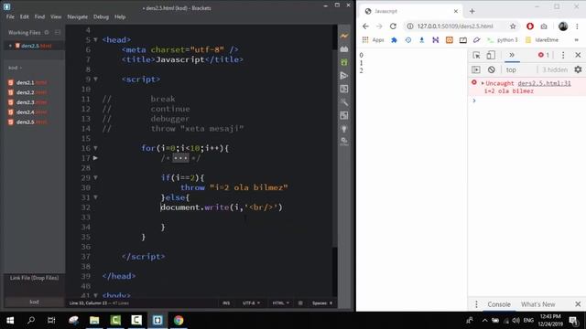Screen dimensions: 586x329
Task: Click view site information icon in address bar
Action: coord(410,27)
